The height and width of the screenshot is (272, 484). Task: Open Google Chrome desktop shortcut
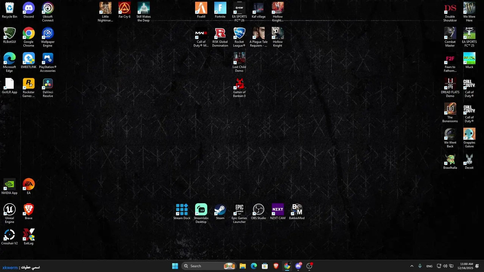click(x=29, y=37)
